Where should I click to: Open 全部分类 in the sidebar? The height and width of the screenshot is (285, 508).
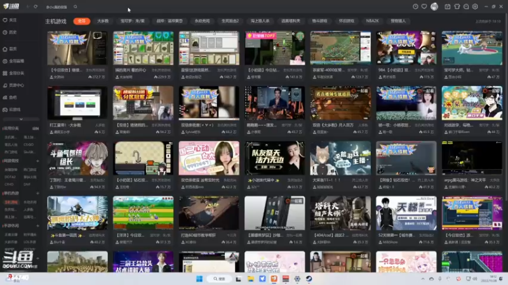click(x=13, y=73)
